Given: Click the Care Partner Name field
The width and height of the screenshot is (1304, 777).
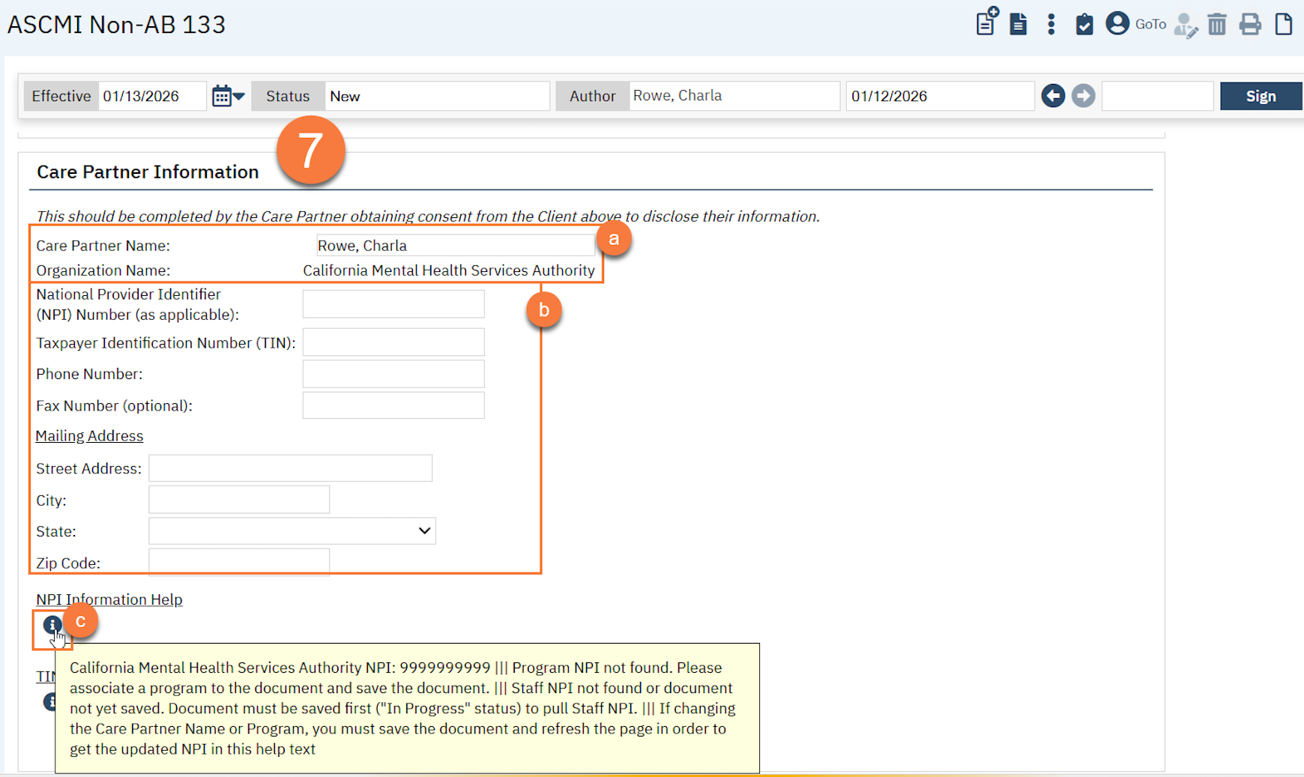Looking at the screenshot, I should coord(455,246).
